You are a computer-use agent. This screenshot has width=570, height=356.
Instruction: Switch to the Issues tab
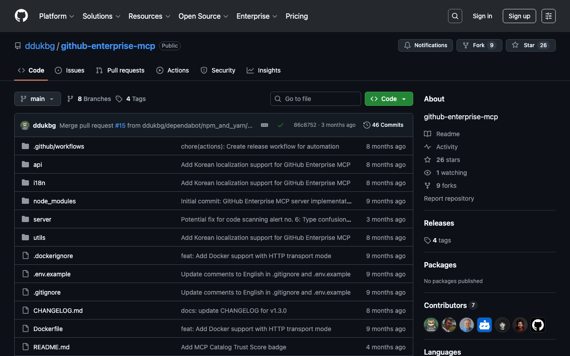click(70, 70)
